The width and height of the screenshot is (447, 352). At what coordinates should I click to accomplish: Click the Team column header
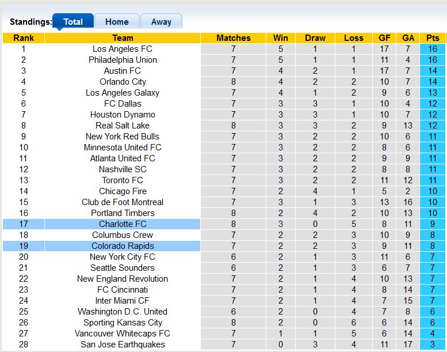[x=123, y=38]
